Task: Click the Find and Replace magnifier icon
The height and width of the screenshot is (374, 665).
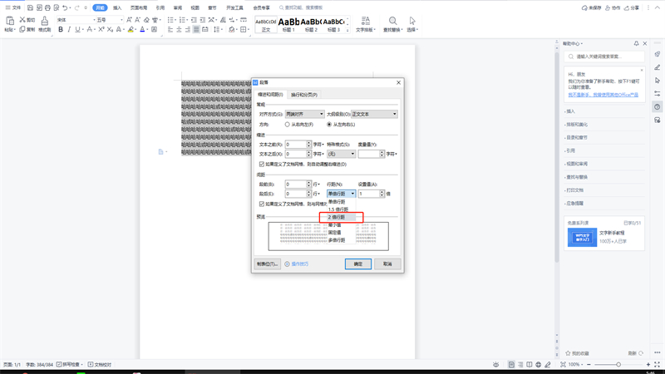Action: 392,21
